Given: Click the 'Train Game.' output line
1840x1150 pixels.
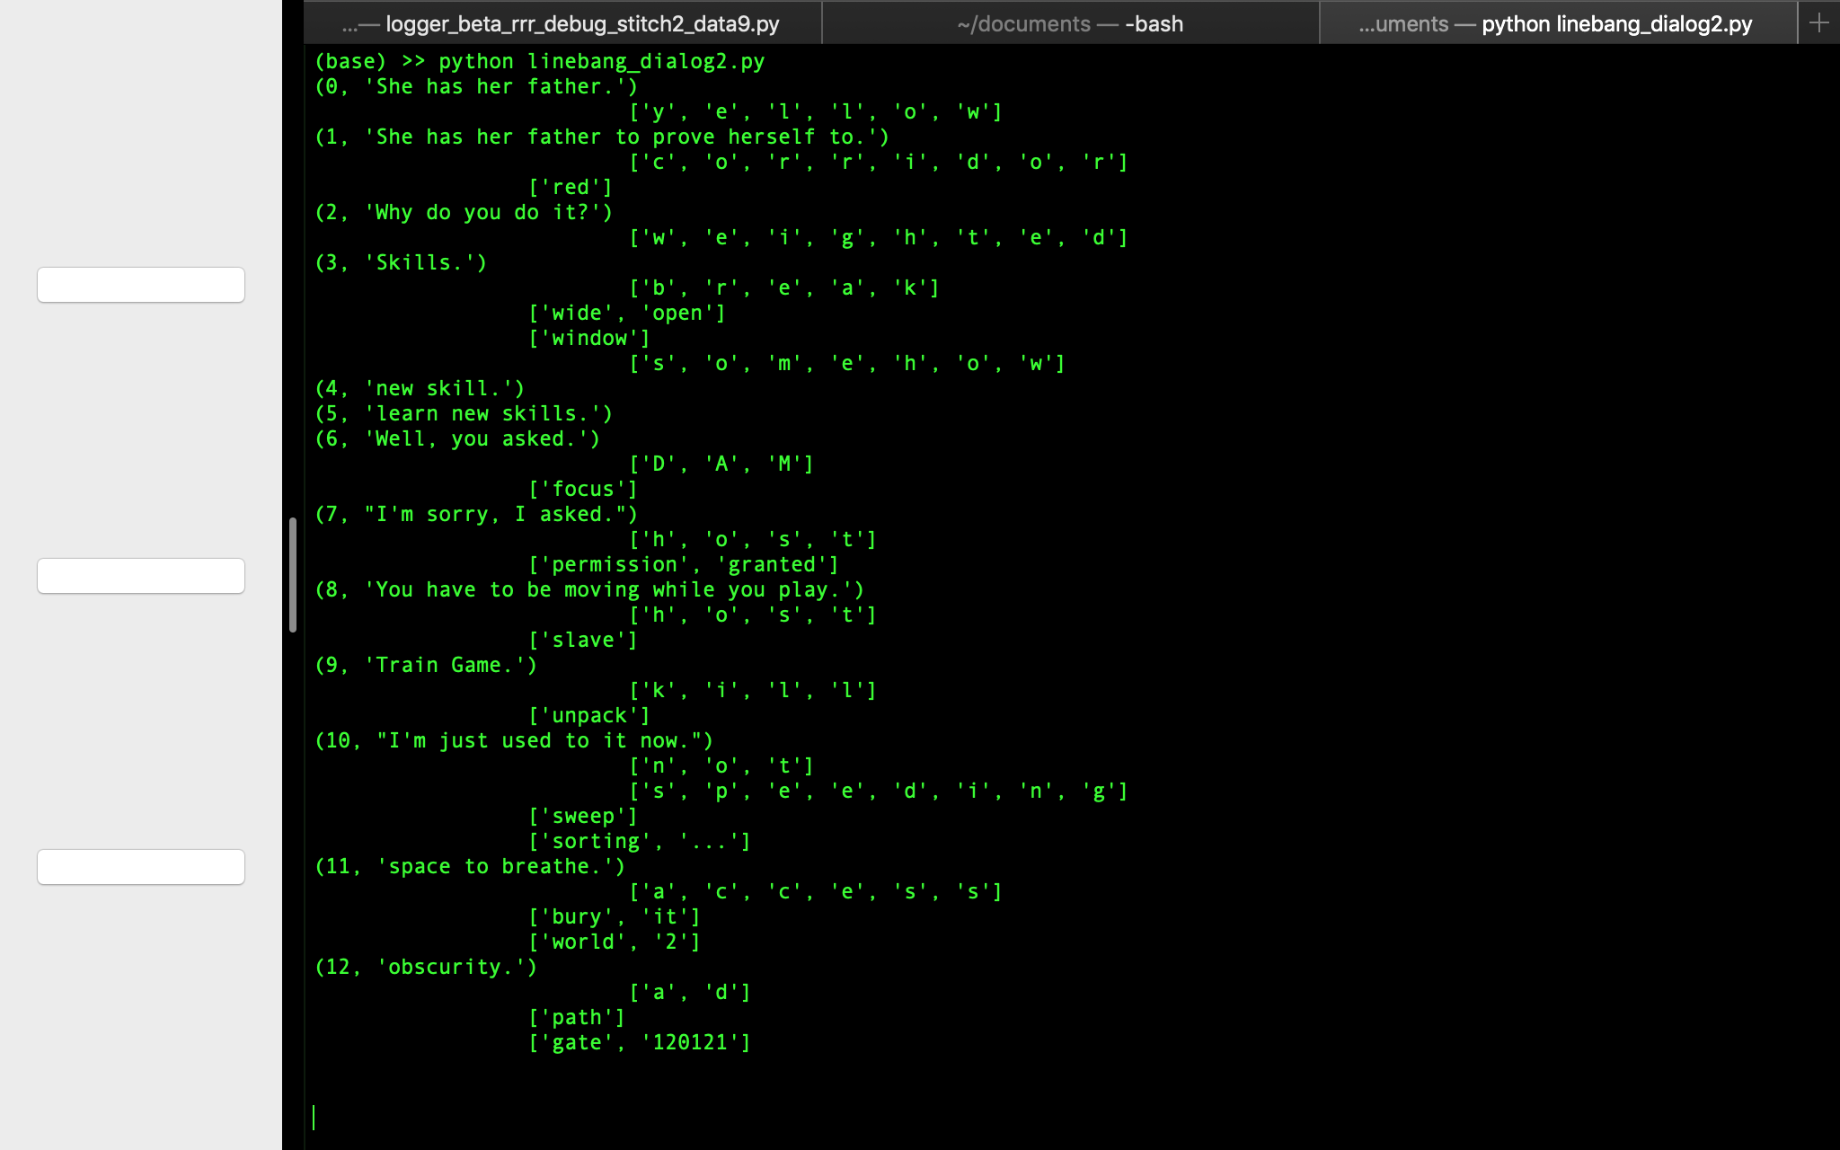Looking at the screenshot, I should pos(426,665).
